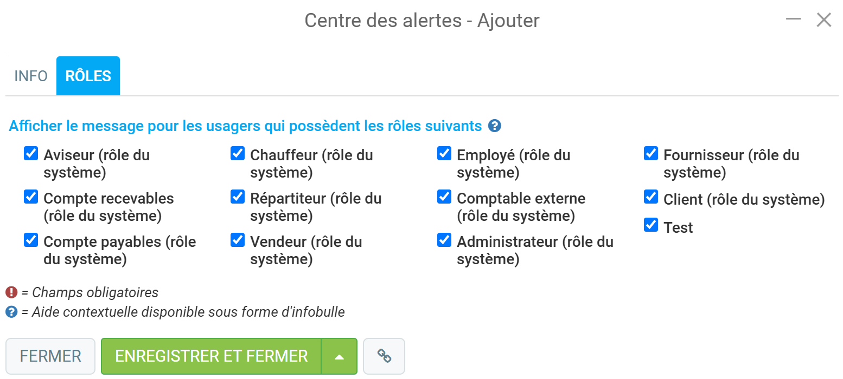This screenshot has height=379, width=843.
Task: Uncheck the Répartiteur role checkbox
Action: tap(238, 197)
